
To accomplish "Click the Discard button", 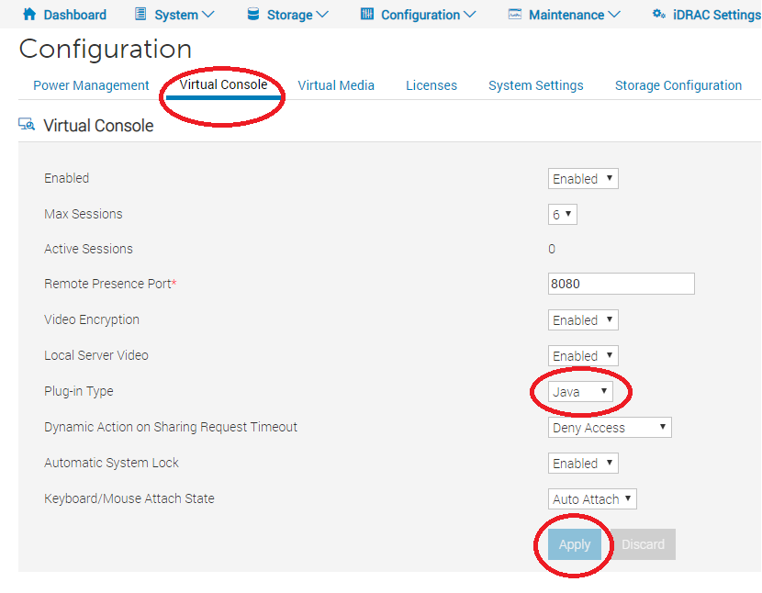I will (642, 544).
